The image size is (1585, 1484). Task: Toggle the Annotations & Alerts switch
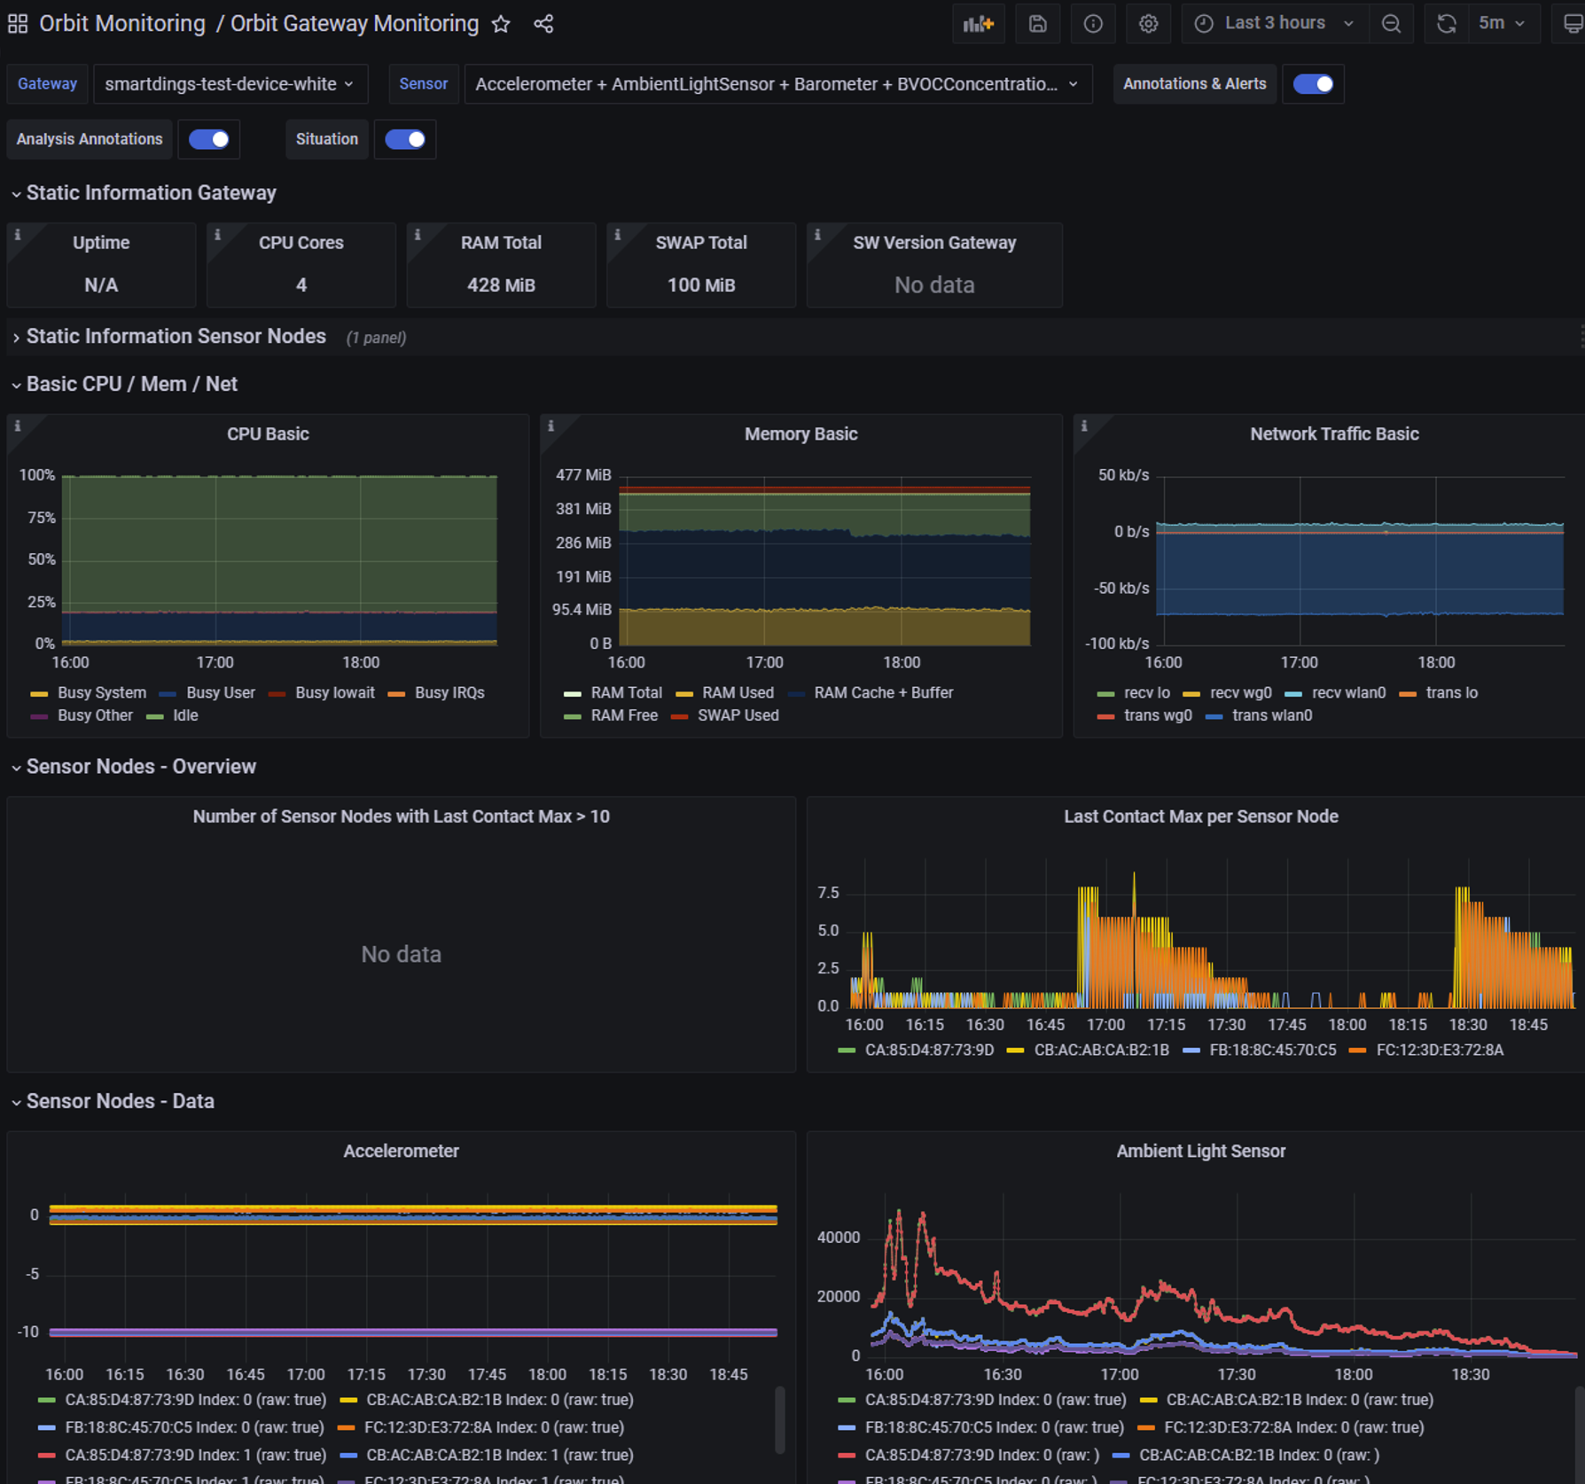click(1313, 84)
